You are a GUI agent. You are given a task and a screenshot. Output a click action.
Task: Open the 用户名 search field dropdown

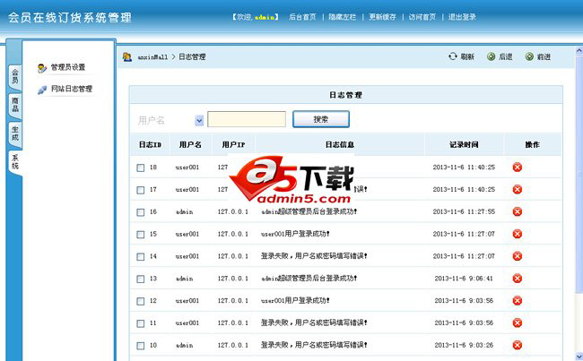[199, 120]
